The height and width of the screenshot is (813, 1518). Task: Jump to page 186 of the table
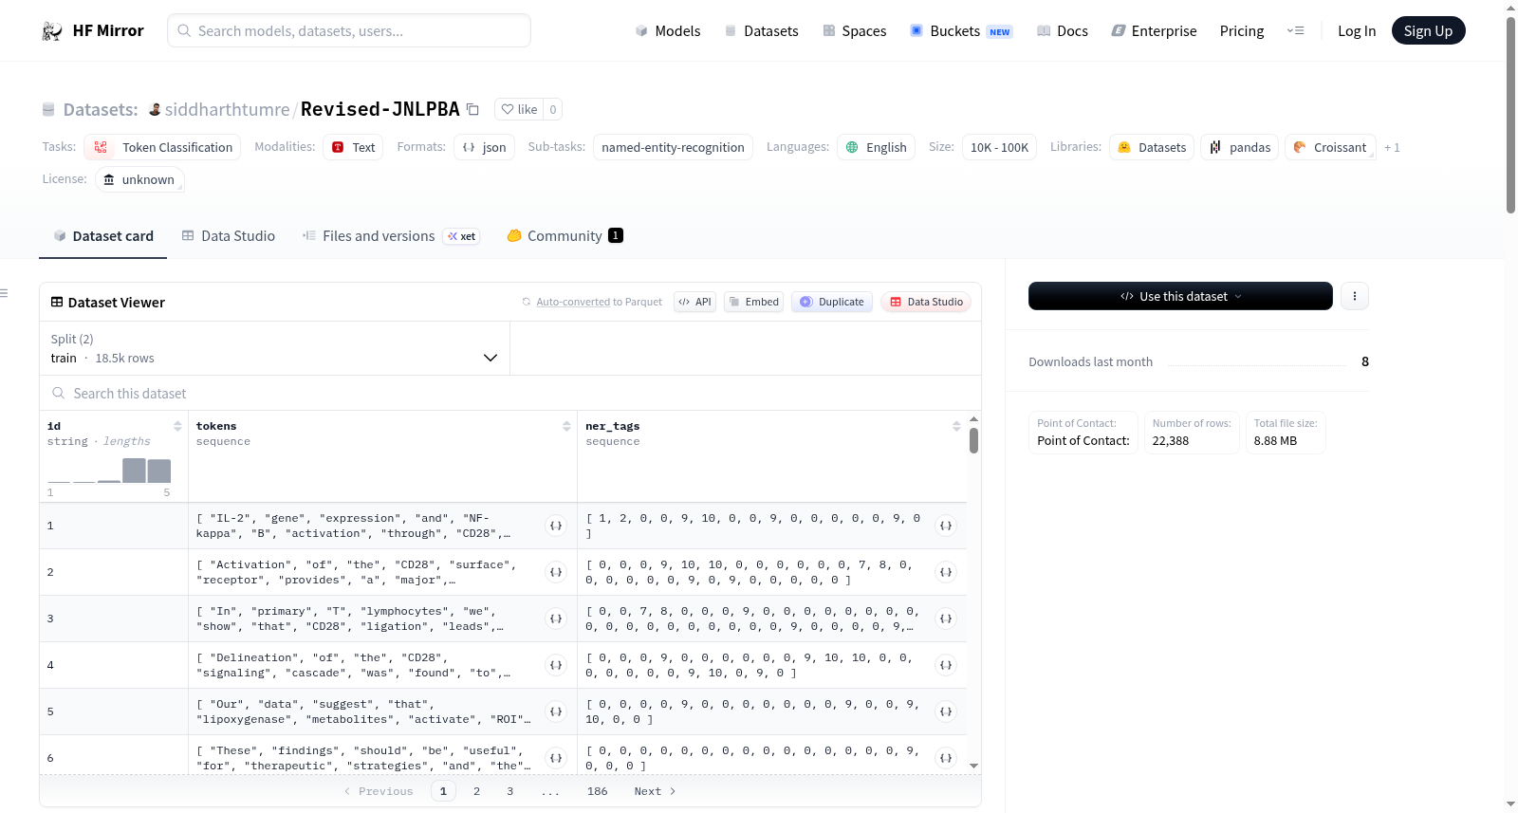[x=597, y=791]
